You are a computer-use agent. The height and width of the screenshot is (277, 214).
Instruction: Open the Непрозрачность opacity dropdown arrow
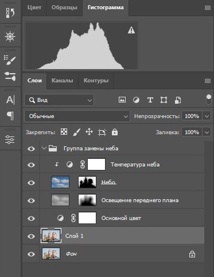(207, 116)
